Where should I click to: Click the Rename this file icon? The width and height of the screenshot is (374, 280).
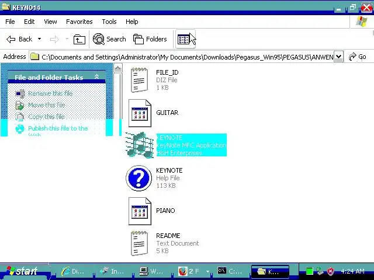coord(20,93)
